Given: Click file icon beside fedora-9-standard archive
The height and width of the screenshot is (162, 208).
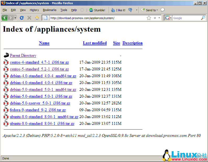Looking at the screenshot, I should tap(6, 110).
